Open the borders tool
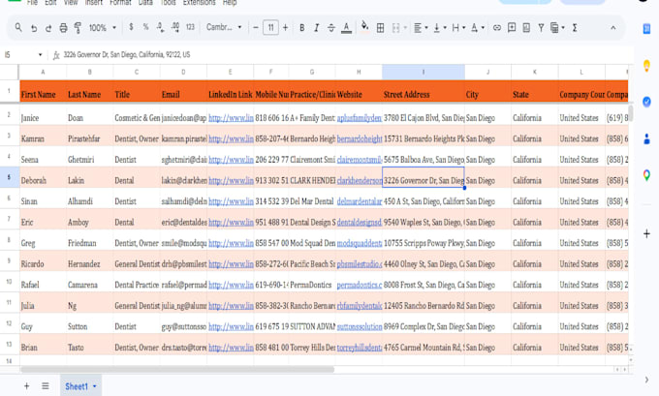This screenshot has height=396, width=659. (380, 28)
